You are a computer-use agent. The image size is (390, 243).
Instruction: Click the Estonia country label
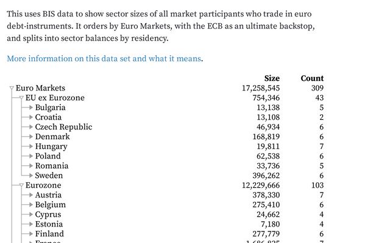pyautogui.click(x=49, y=224)
